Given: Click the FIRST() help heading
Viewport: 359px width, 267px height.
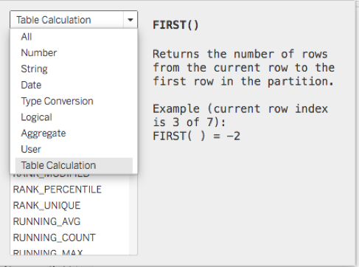Looking at the screenshot, I should 175,25.
